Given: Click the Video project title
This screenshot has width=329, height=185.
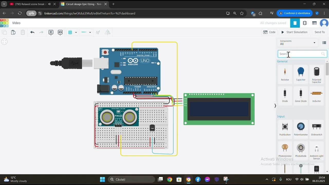Looking at the screenshot, I should pyautogui.click(x=16, y=23).
